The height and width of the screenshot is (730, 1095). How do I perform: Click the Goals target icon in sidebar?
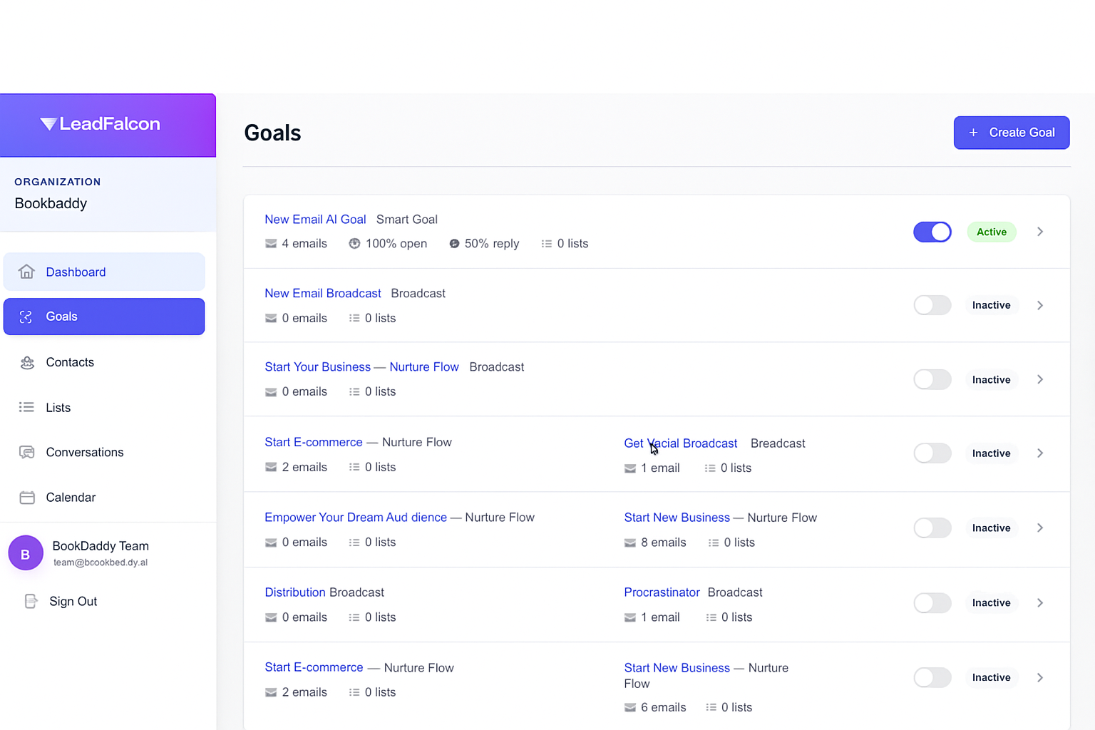pyautogui.click(x=26, y=317)
